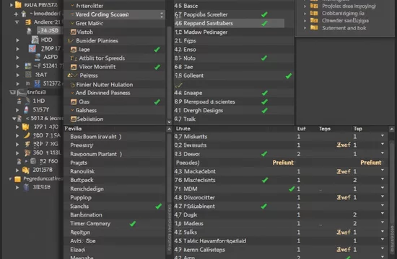Click Zvef link on Mackedebnt row
Viewport: 397px width, 259px height.
click(x=344, y=172)
